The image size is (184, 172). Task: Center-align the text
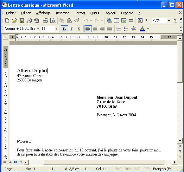(x=95, y=29)
